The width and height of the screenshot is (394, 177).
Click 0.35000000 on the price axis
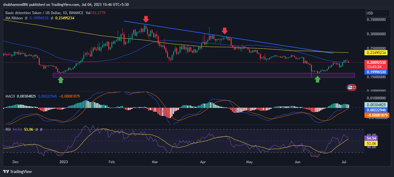pyautogui.click(x=376, y=20)
